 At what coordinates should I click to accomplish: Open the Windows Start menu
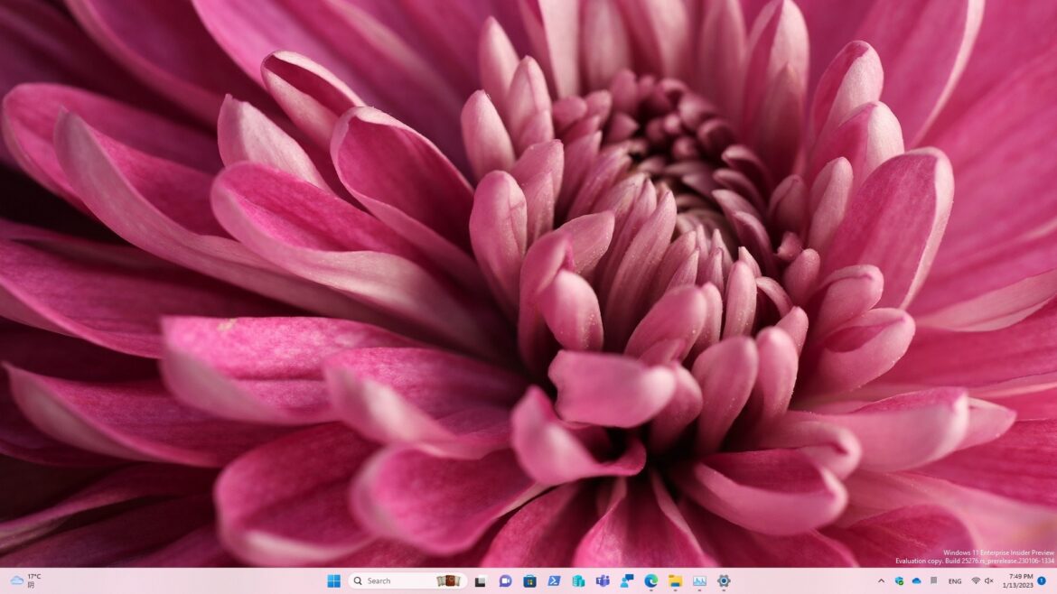(333, 580)
